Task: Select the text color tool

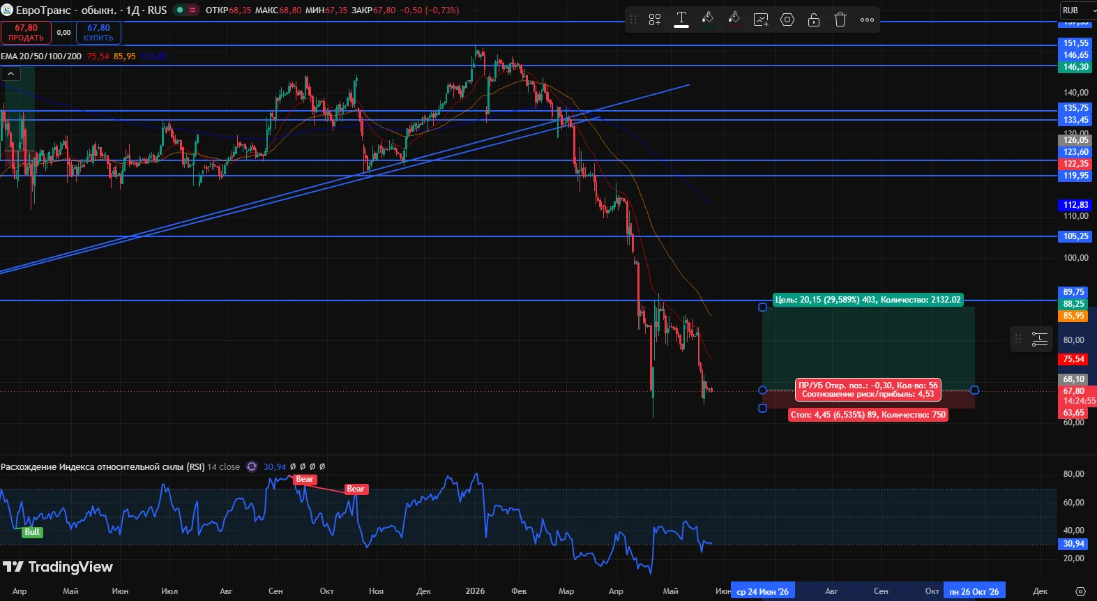Action: [x=681, y=20]
